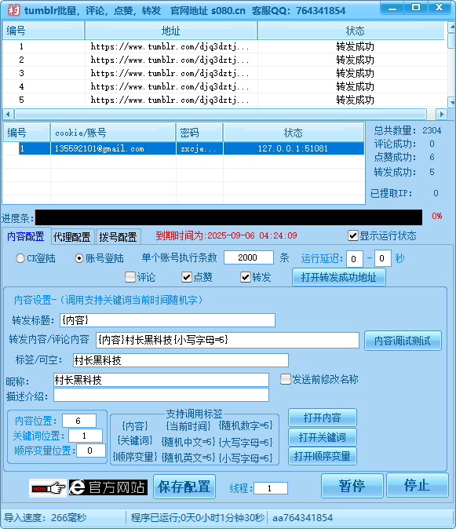Click the {随机中文=5} tag label
456x529 pixels.
click(x=188, y=442)
